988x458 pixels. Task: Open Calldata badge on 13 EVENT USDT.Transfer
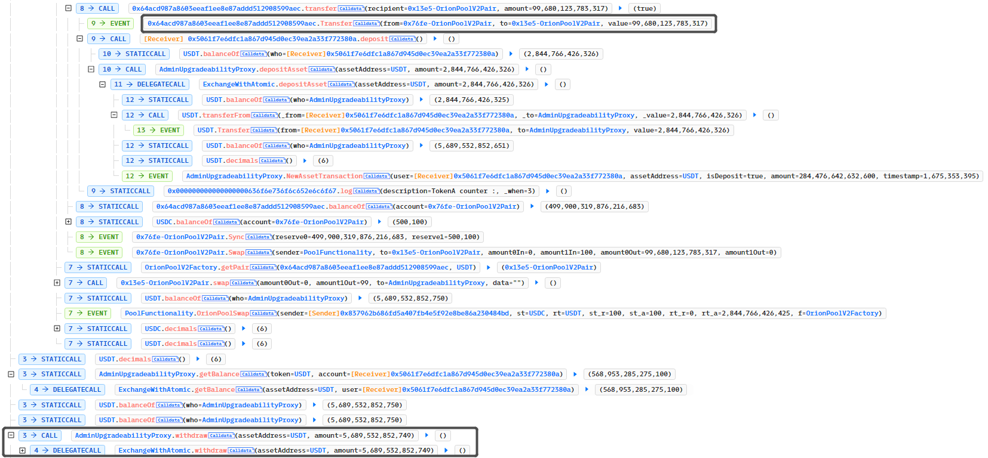pyautogui.click(x=263, y=131)
